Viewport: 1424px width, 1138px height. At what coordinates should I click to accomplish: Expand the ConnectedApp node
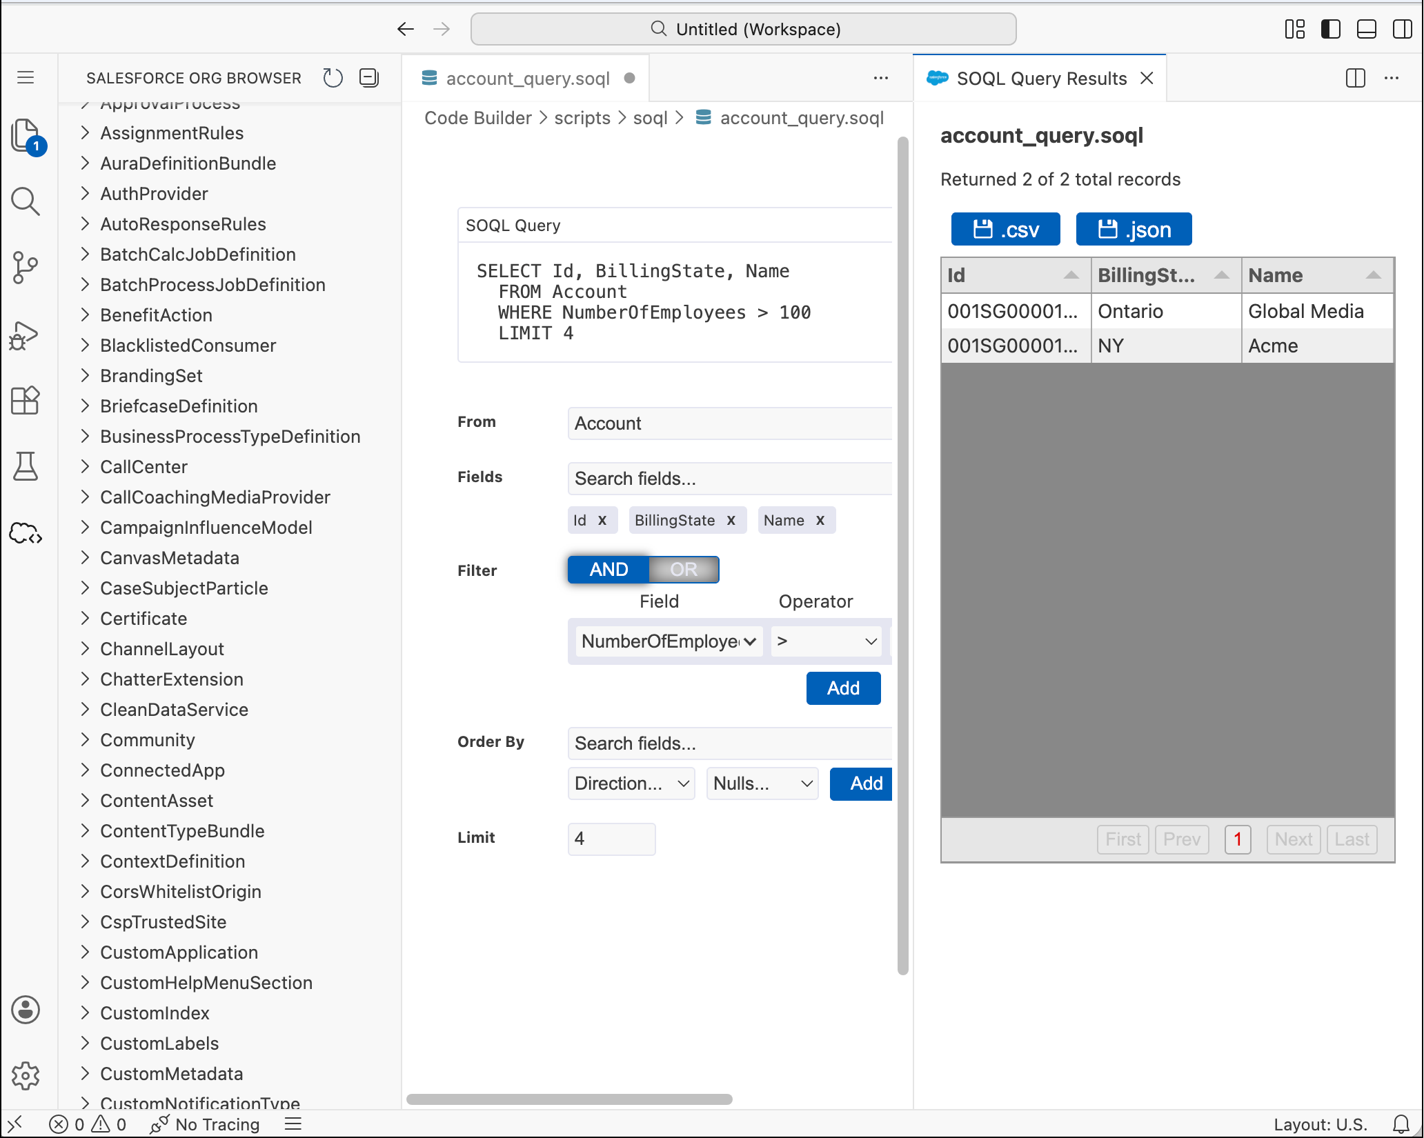pyautogui.click(x=85, y=770)
